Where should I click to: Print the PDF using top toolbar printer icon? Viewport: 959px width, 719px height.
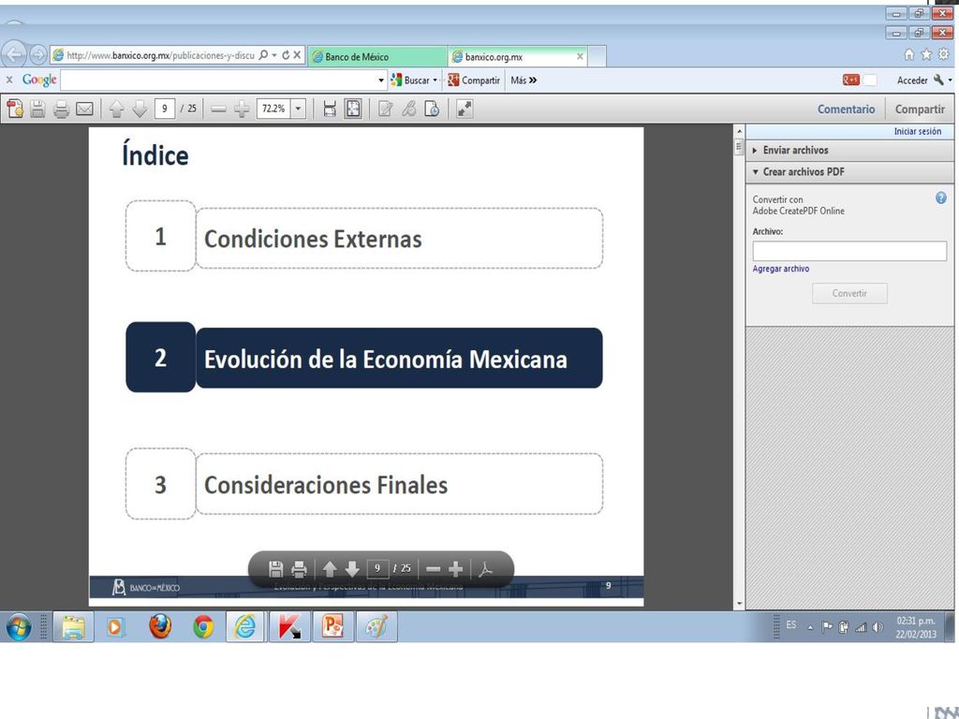[61, 110]
